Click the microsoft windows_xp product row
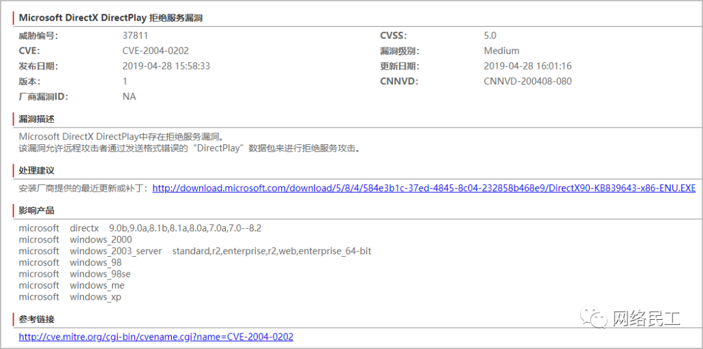703x349 pixels. pyautogui.click(x=70, y=297)
